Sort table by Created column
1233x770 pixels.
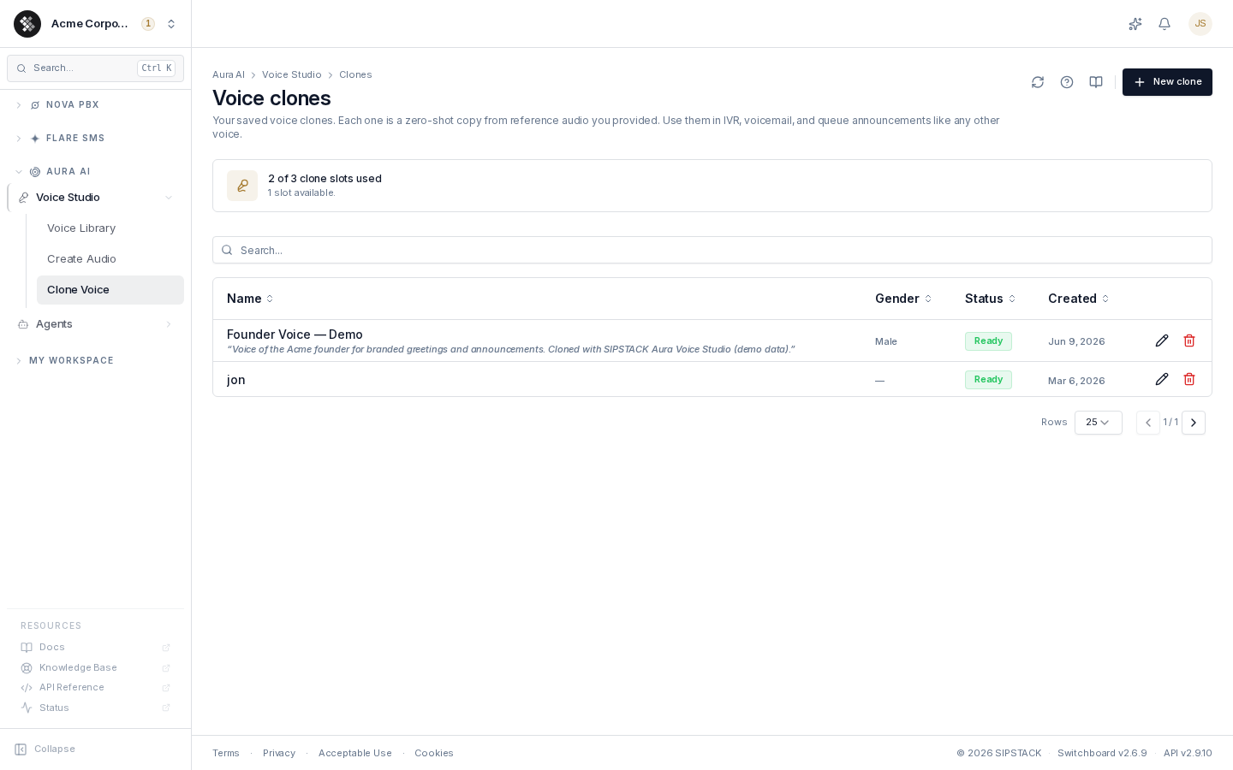(x=1079, y=299)
